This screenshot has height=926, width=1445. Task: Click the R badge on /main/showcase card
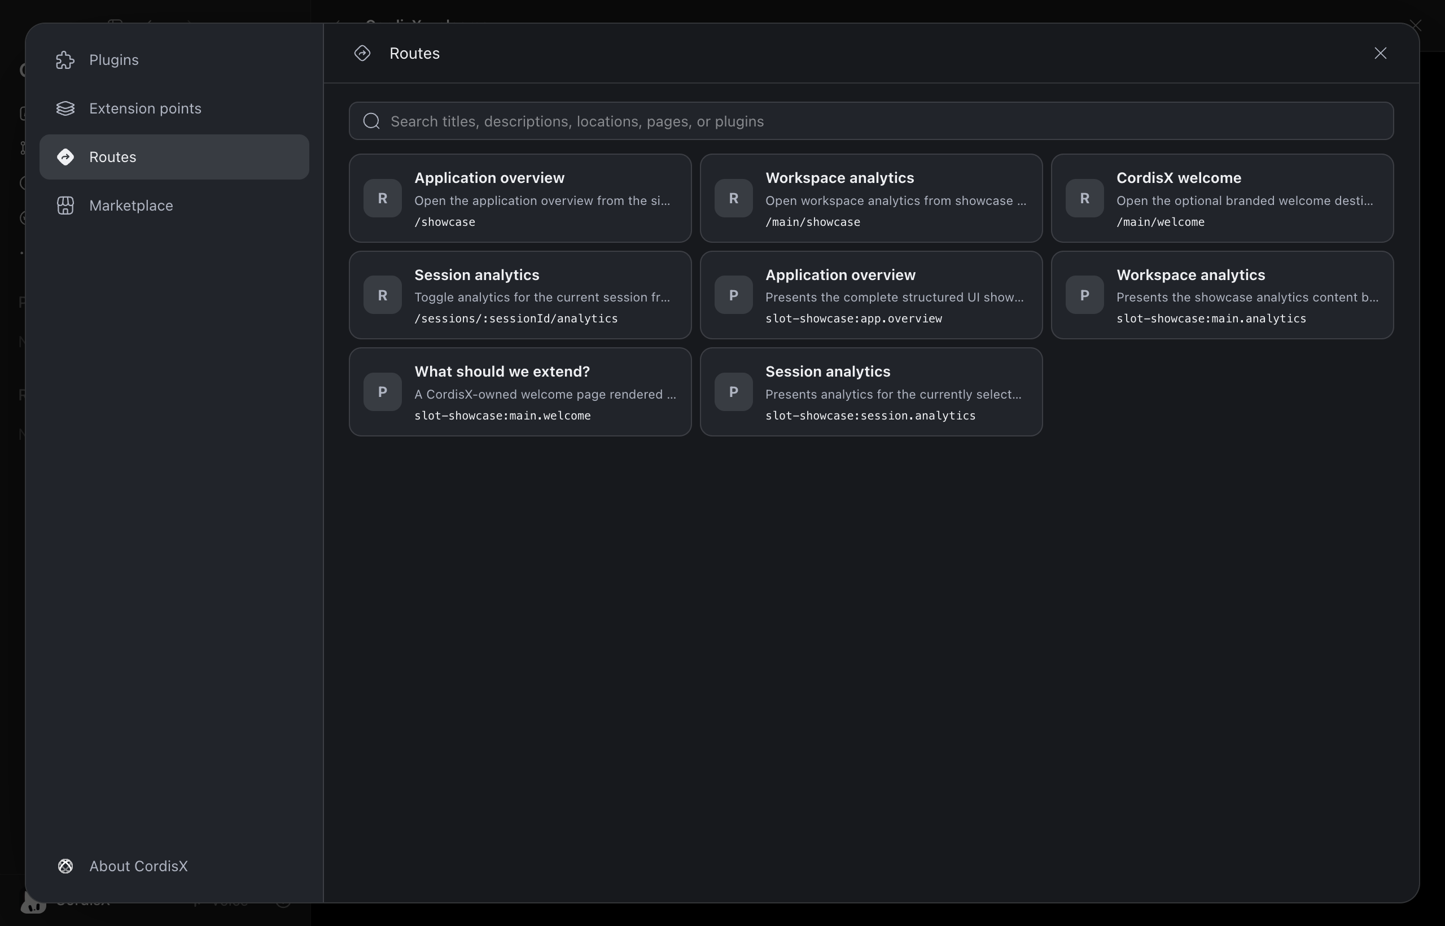pos(733,198)
